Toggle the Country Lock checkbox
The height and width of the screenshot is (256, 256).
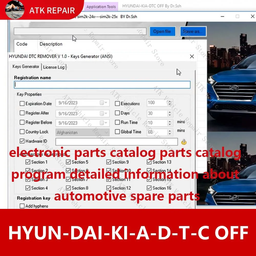[22, 132]
